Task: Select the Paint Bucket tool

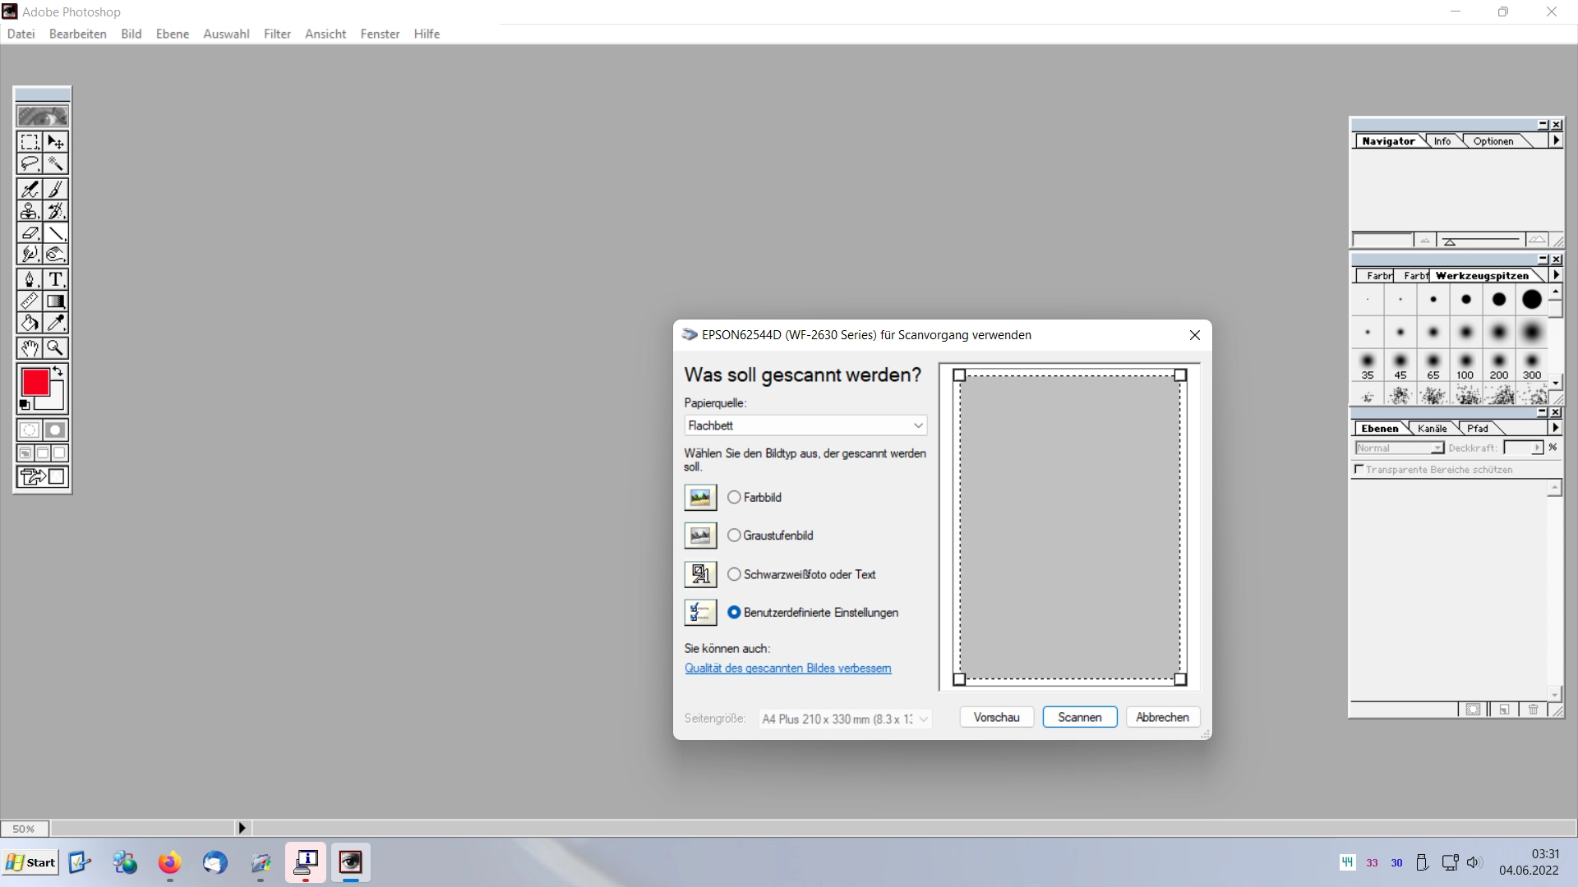Action: coord(30,323)
